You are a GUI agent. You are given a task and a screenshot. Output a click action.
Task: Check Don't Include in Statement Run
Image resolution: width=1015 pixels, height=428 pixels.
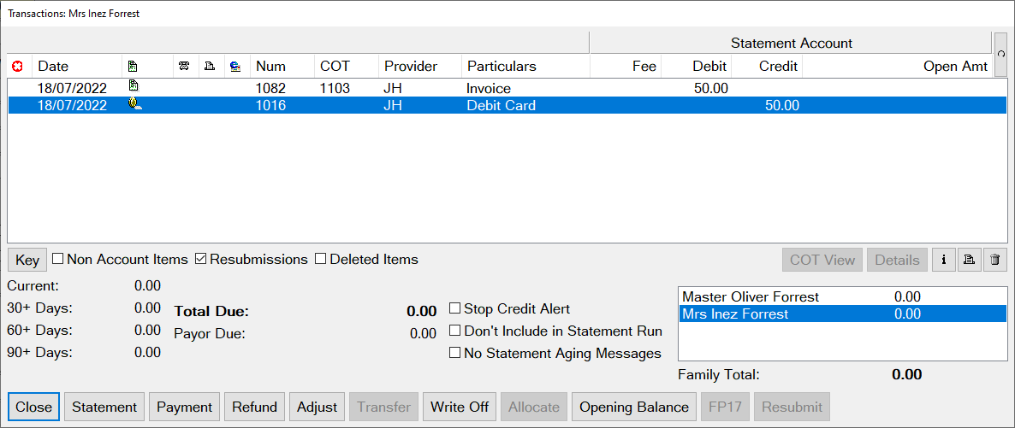pyautogui.click(x=454, y=331)
